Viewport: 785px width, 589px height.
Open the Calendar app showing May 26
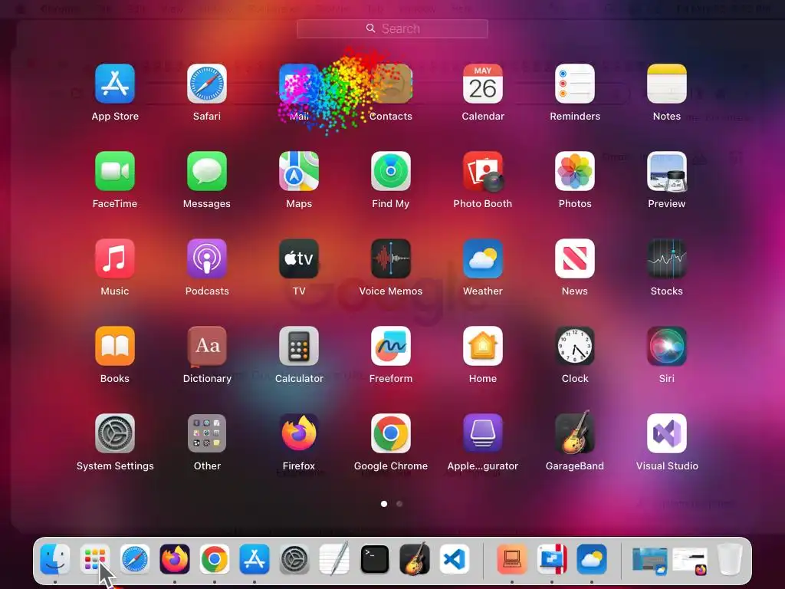tap(483, 83)
